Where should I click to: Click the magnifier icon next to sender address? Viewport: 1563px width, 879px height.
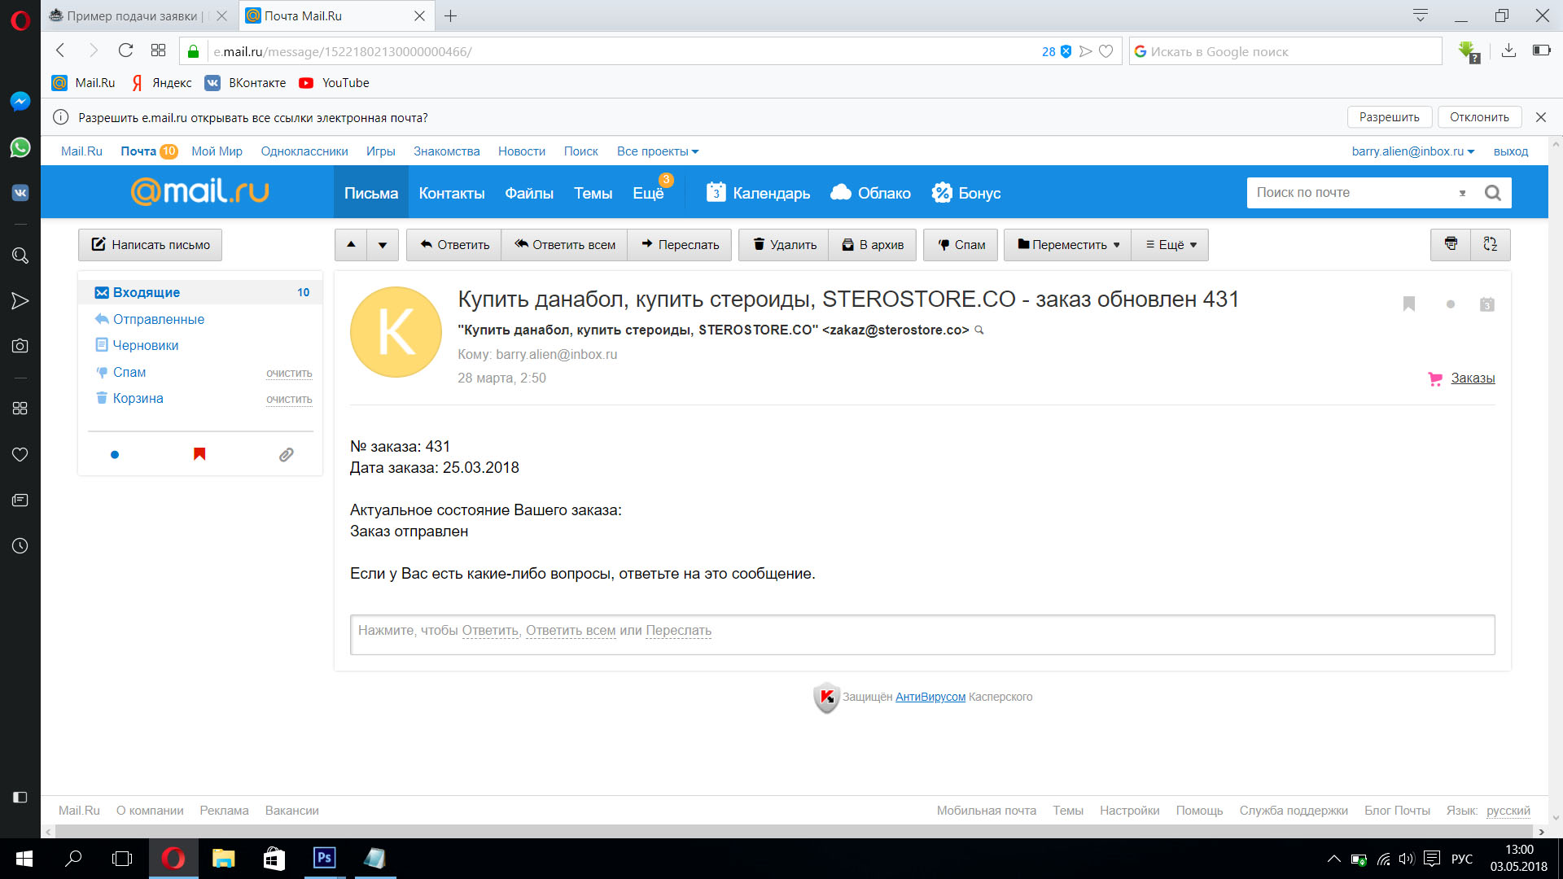point(979,330)
